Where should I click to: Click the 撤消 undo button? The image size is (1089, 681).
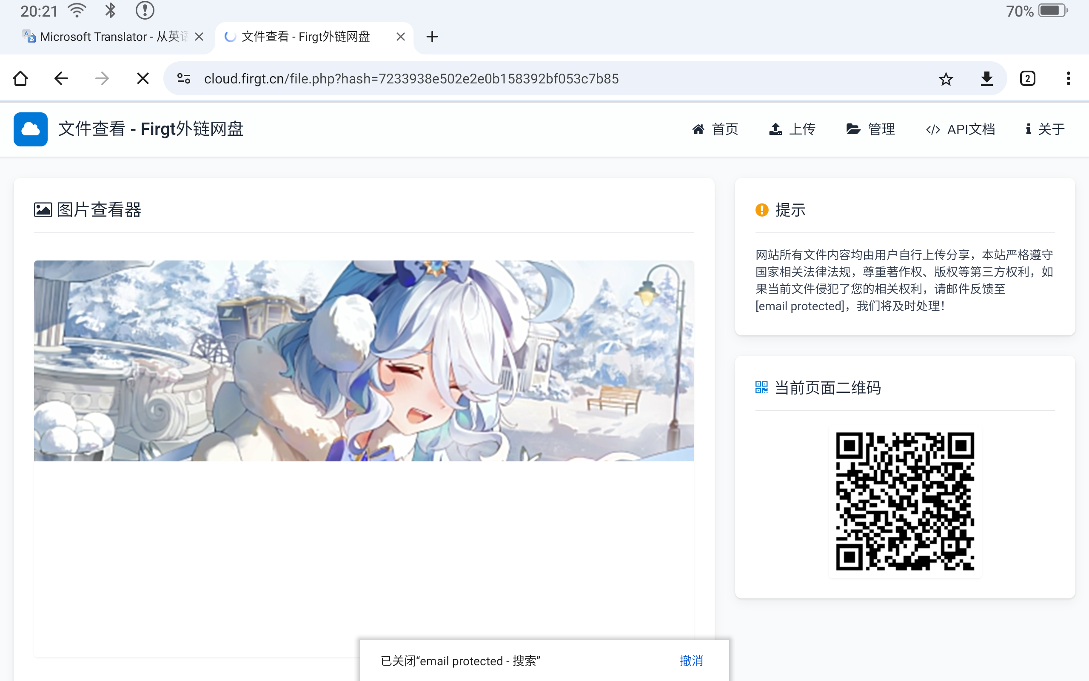(x=691, y=661)
